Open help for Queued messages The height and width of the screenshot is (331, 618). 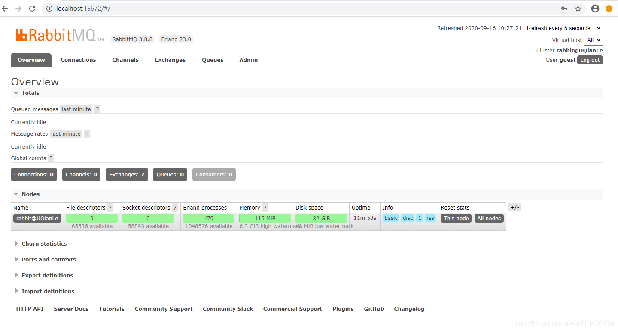click(97, 109)
